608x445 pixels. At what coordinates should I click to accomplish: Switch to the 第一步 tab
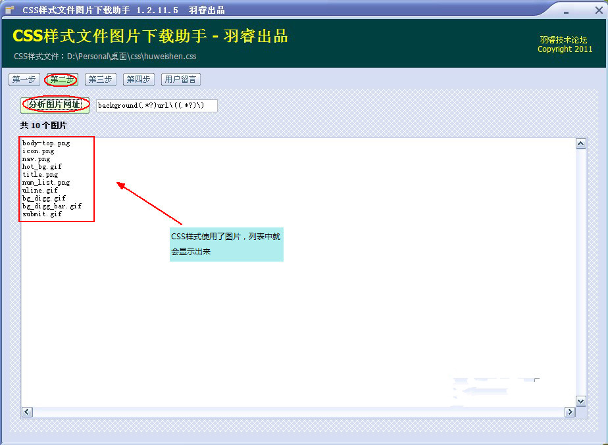pos(24,79)
